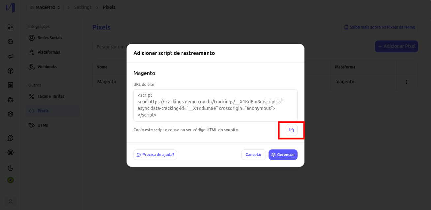Expand the MAGENTO workspace selector

click(45, 7)
